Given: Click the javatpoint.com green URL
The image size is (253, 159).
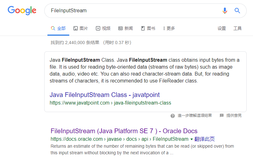Looking at the screenshot, I should [110, 103].
